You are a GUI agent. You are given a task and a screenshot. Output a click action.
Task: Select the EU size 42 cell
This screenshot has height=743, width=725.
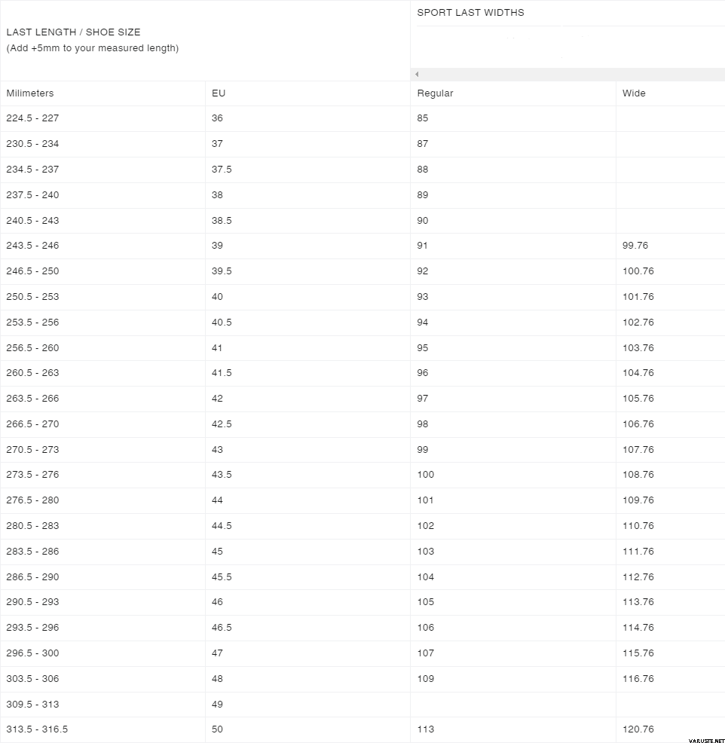click(217, 399)
